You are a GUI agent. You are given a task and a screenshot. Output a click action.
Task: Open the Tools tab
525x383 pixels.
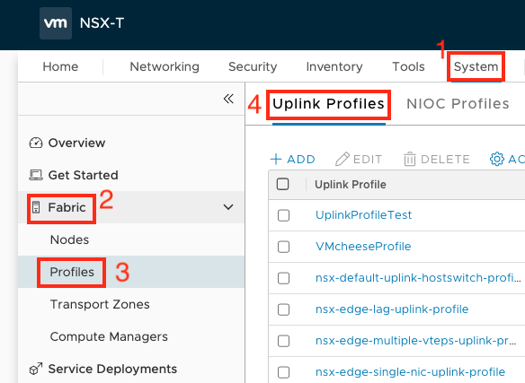point(408,66)
